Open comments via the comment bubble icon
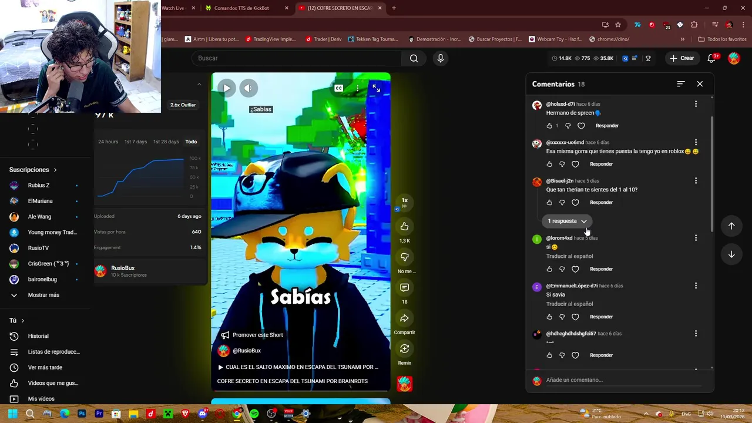The image size is (752, 423). [404, 287]
